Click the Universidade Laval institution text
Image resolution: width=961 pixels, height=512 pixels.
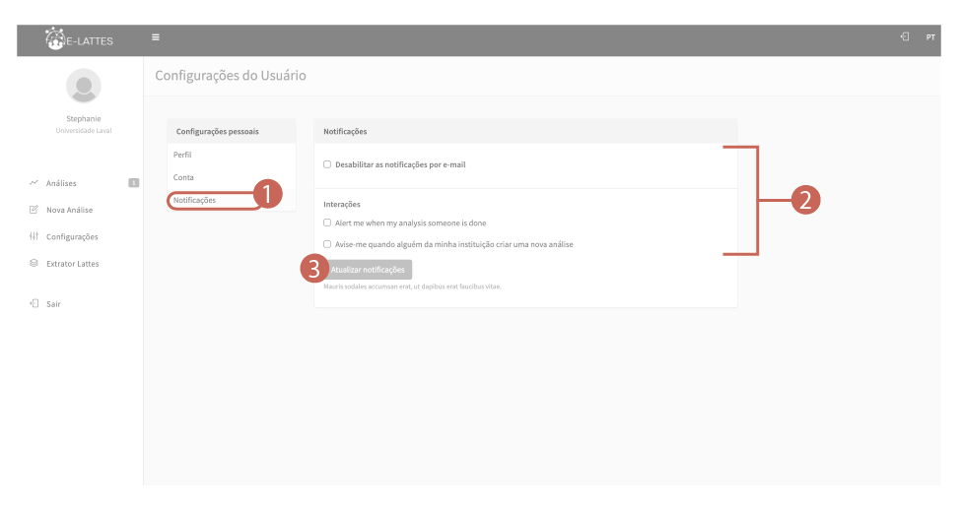pyautogui.click(x=83, y=131)
